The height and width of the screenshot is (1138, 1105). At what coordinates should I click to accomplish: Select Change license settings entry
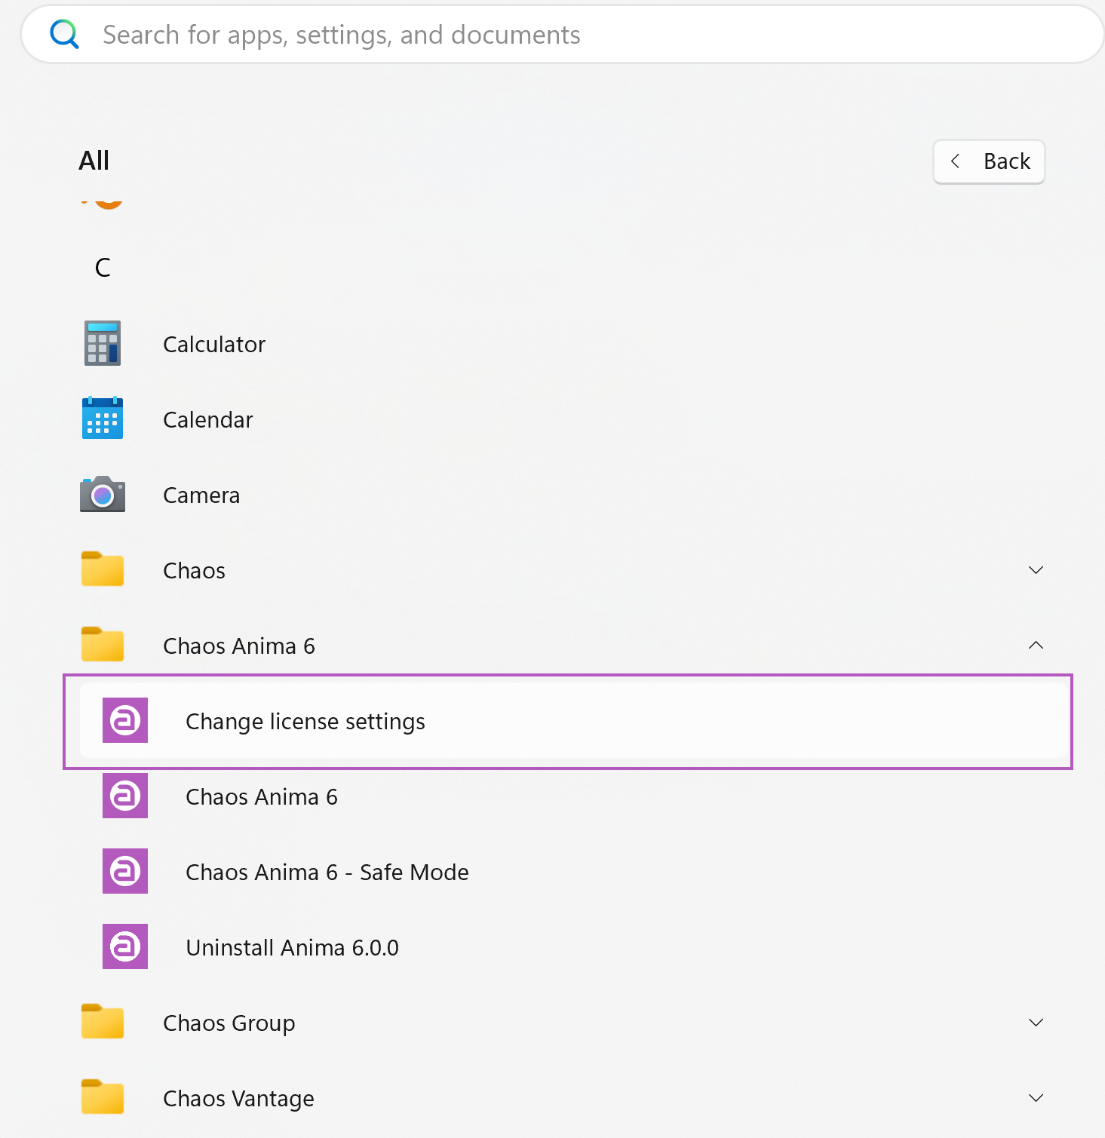pyautogui.click(x=567, y=721)
